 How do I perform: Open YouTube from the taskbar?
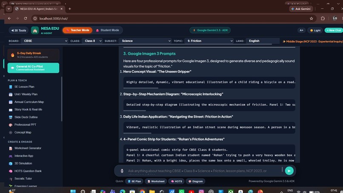click(192, 191)
